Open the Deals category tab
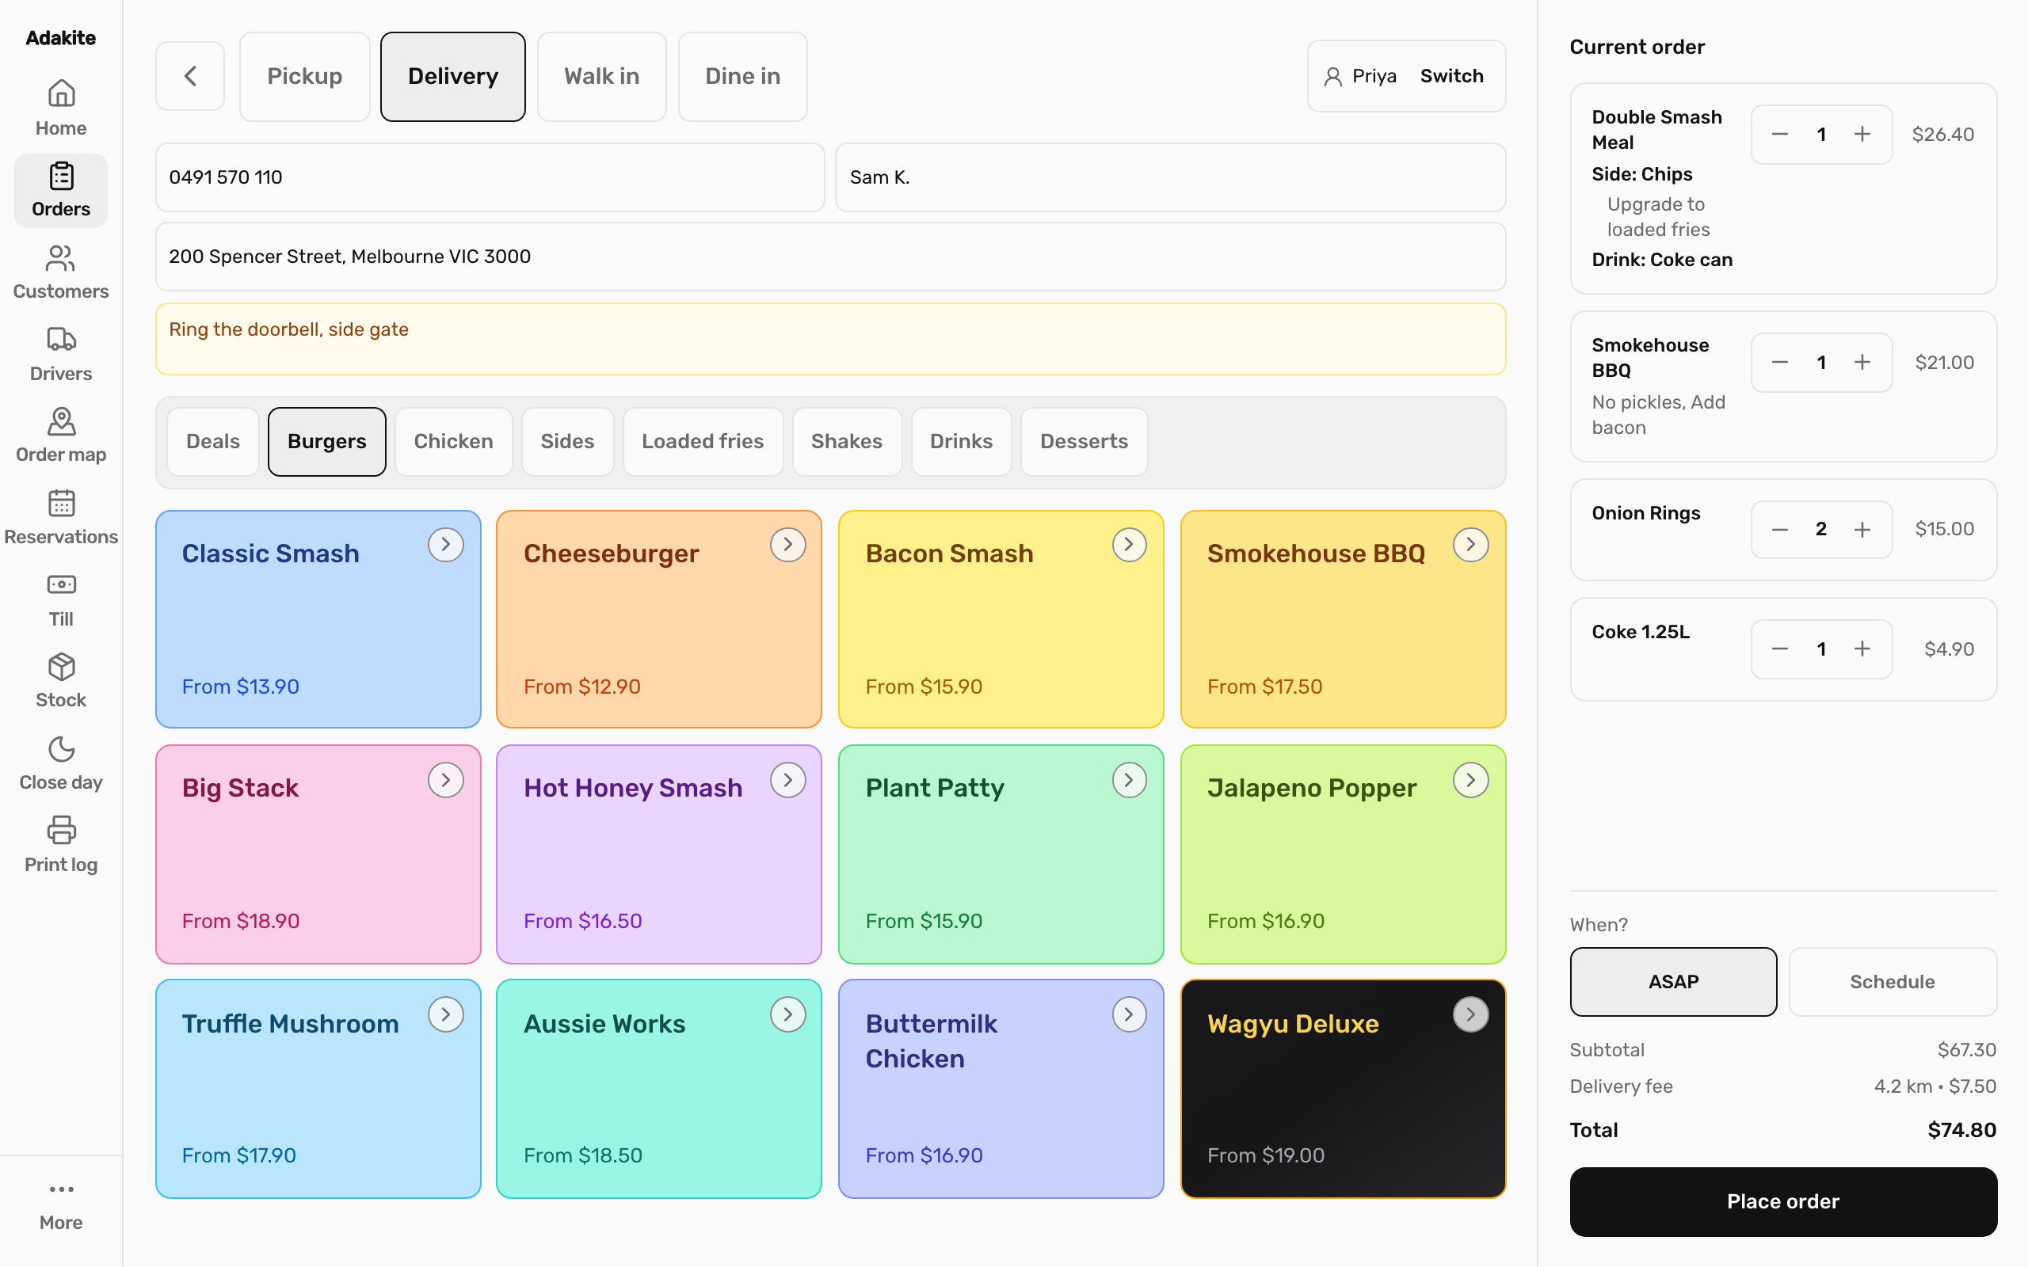 (x=213, y=442)
